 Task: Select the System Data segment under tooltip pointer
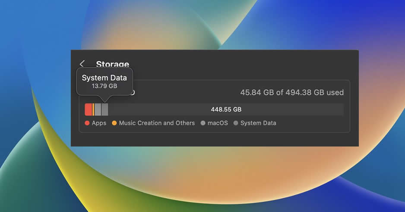[x=104, y=109]
